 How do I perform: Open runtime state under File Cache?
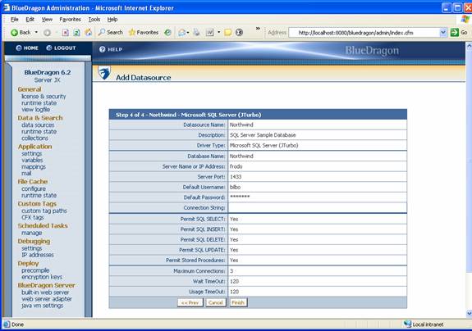tap(39, 195)
